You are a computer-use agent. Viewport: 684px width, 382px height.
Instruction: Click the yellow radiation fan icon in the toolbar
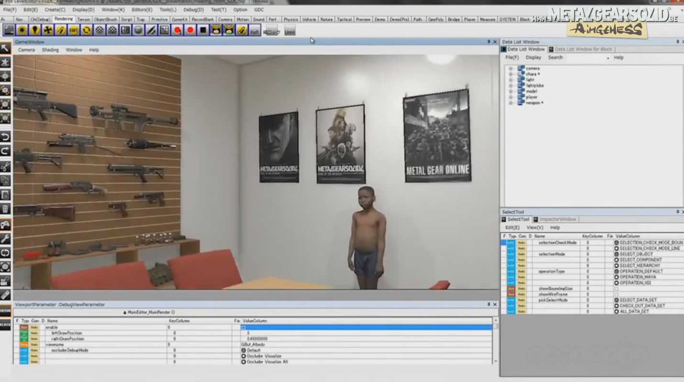(47, 30)
